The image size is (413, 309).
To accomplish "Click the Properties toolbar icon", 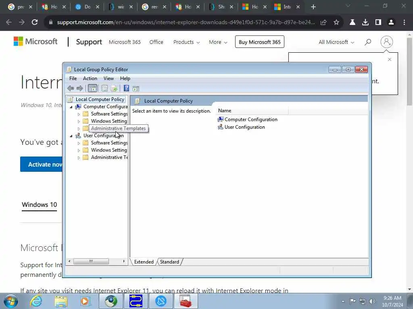I will (104, 89).
